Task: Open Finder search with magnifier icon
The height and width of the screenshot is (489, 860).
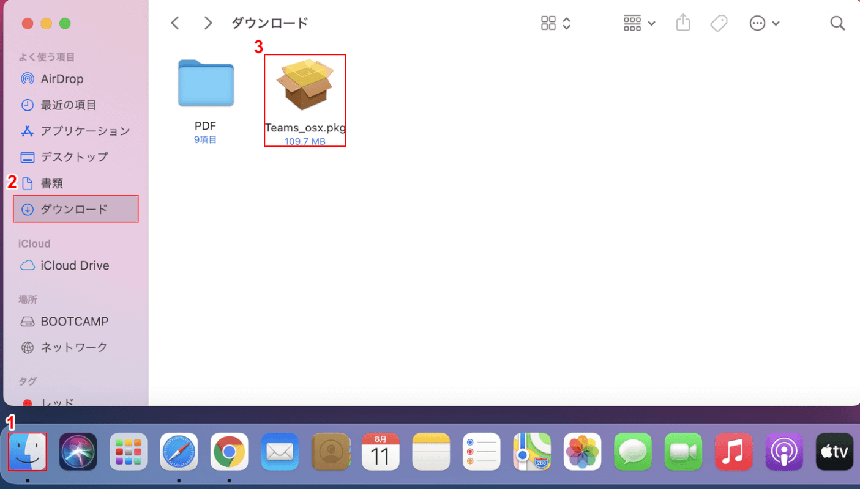Action: coord(837,23)
